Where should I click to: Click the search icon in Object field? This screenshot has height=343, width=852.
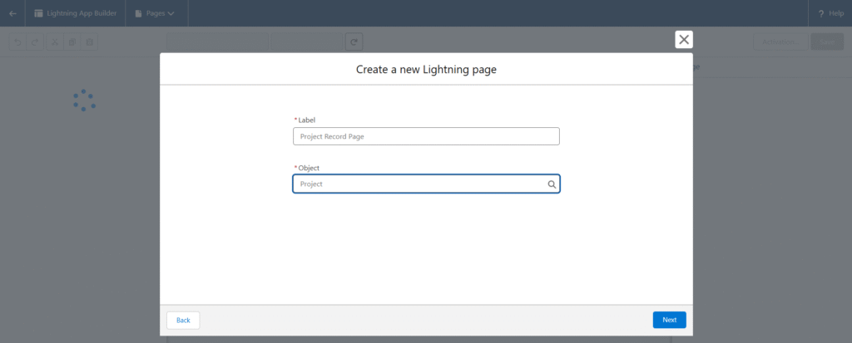pos(551,184)
